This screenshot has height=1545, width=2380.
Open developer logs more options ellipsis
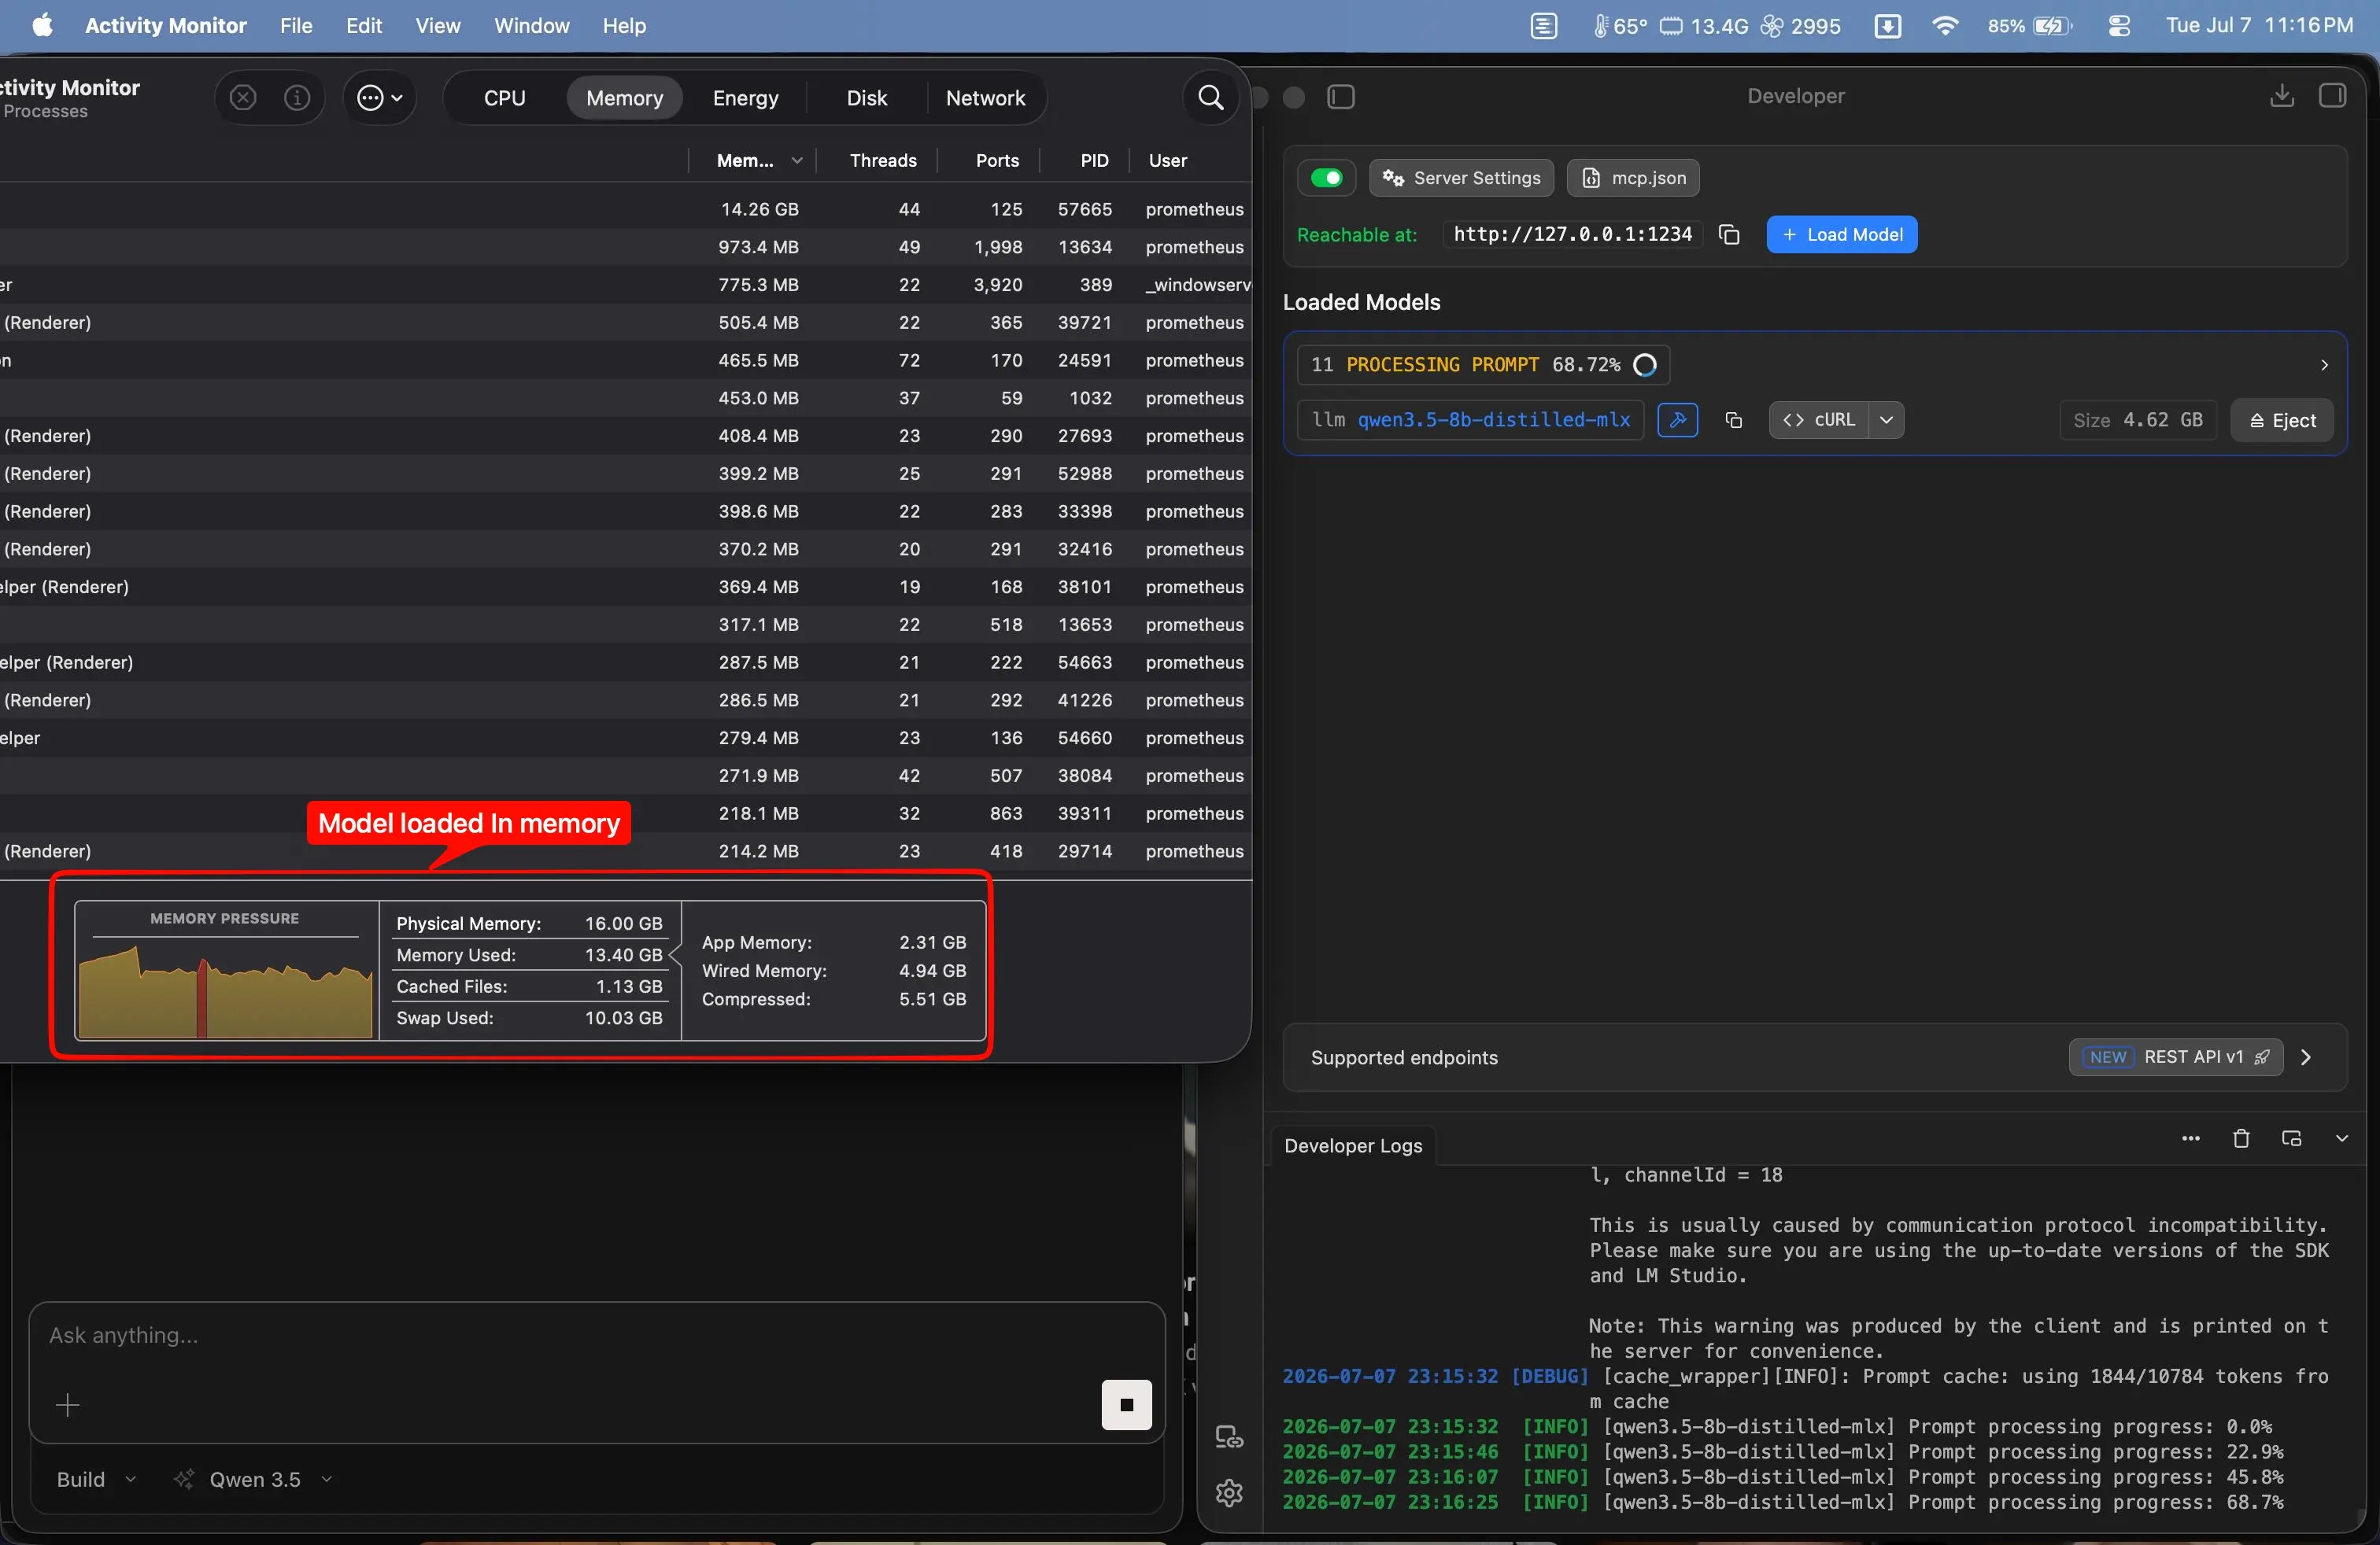tap(2190, 1138)
